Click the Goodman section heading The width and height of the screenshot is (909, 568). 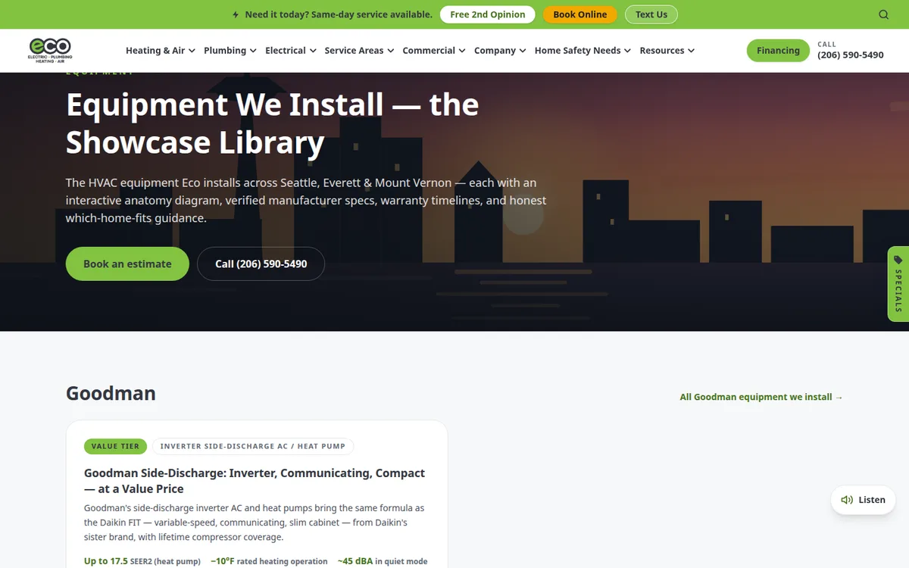pos(111,393)
